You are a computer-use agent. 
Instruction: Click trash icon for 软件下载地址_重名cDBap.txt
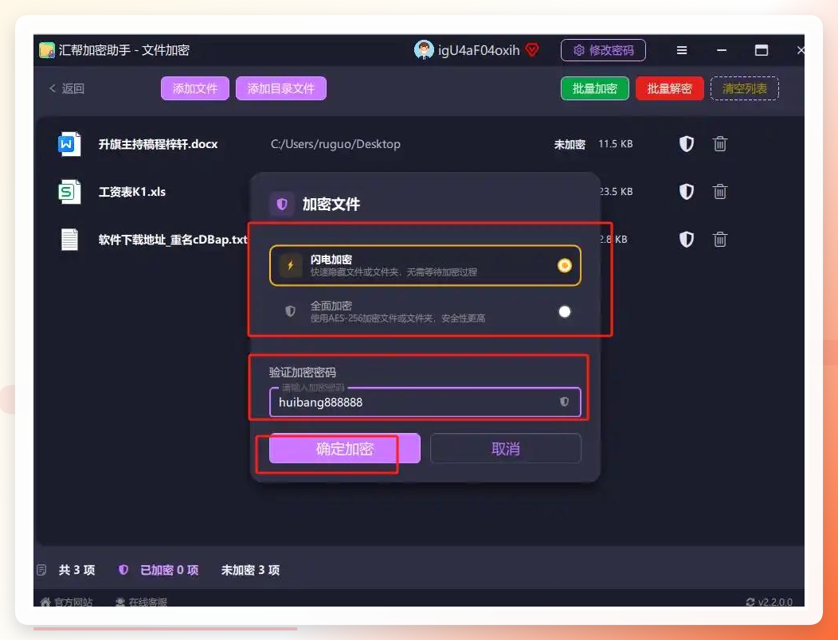click(x=720, y=239)
